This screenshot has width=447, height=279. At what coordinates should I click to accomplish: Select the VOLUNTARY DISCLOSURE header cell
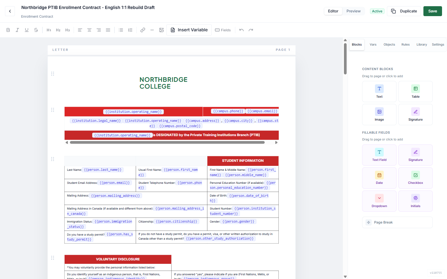(x=118, y=259)
